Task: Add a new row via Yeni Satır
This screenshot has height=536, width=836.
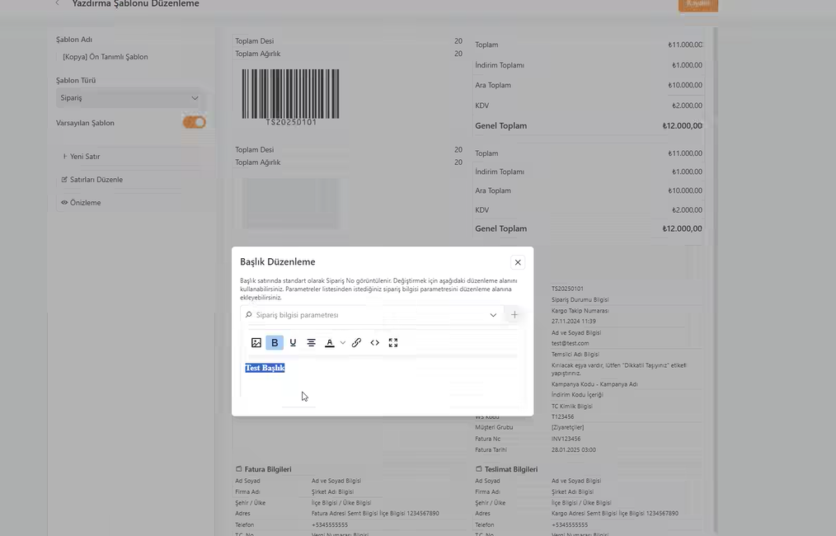Action: [129, 157]
